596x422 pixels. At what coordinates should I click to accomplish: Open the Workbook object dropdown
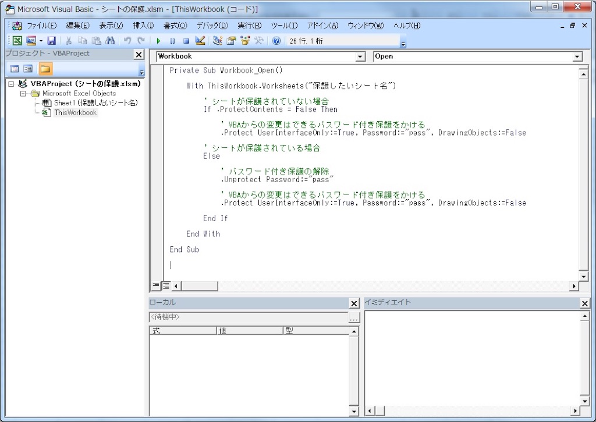(360, 56)
